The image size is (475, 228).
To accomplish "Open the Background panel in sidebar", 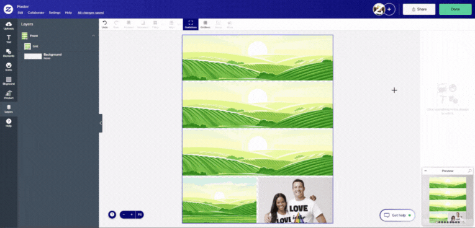I will click(9, 81).
